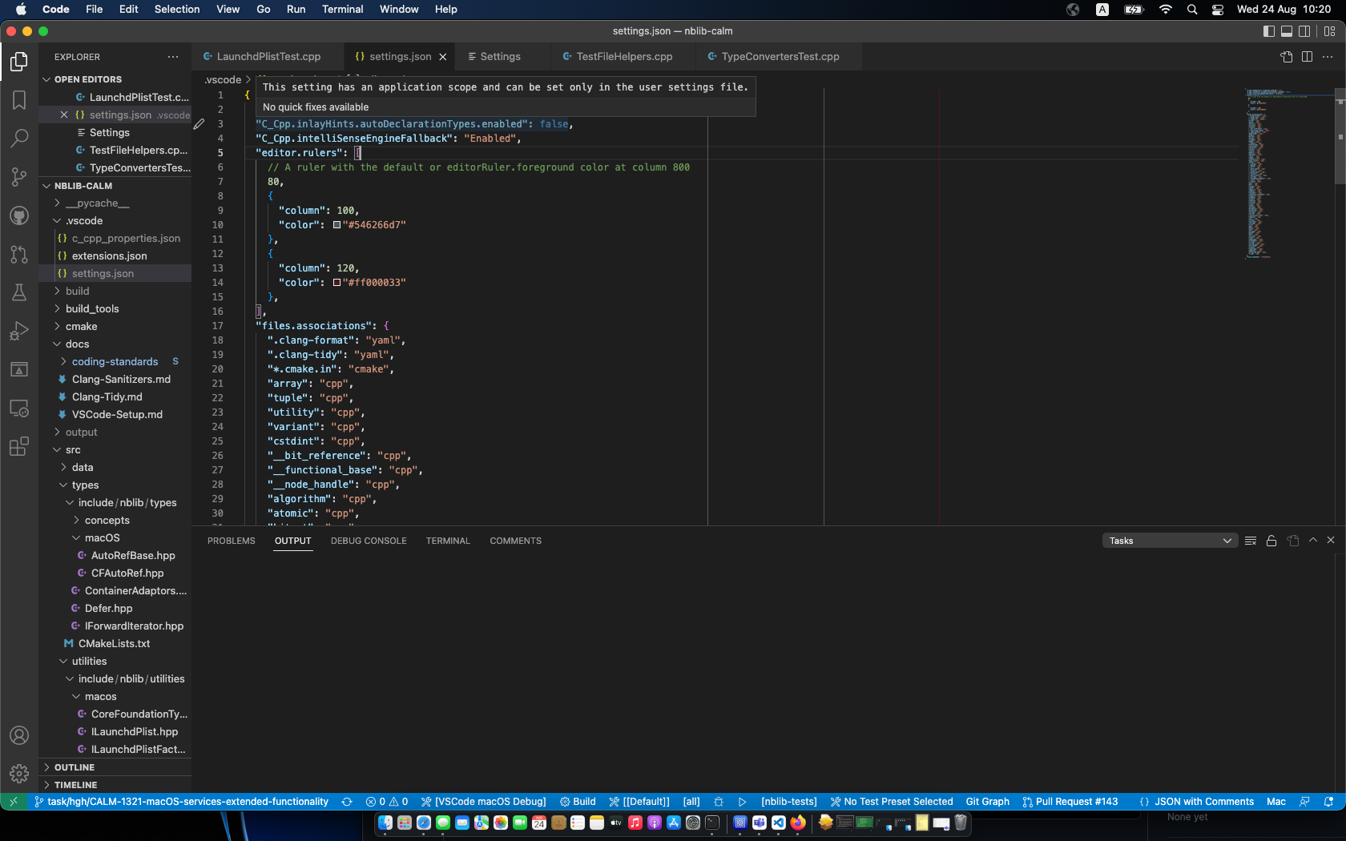Screen dimensions: 1346x841
Task: Open the Search panel
Action: tap(19, 139)
